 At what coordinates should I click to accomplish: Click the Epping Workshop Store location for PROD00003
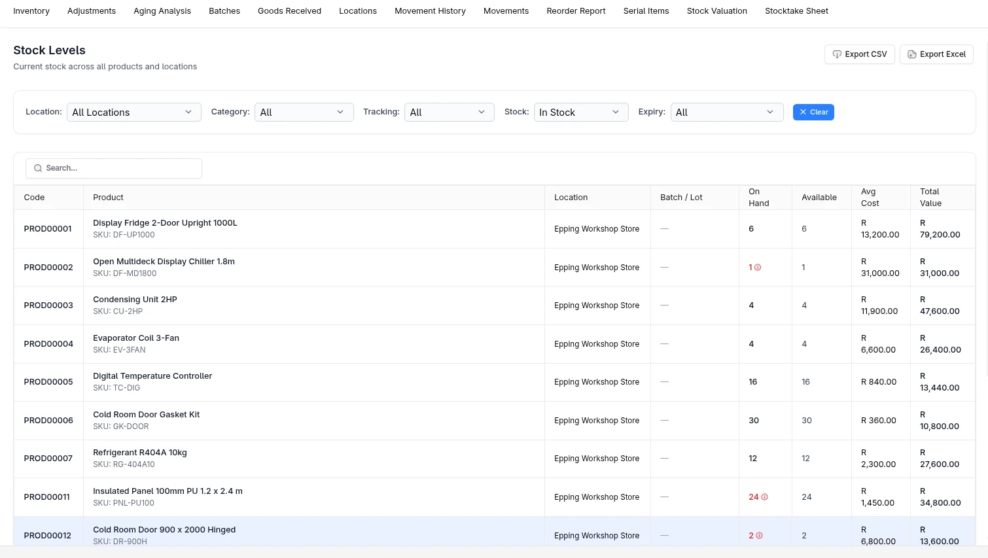597,305
